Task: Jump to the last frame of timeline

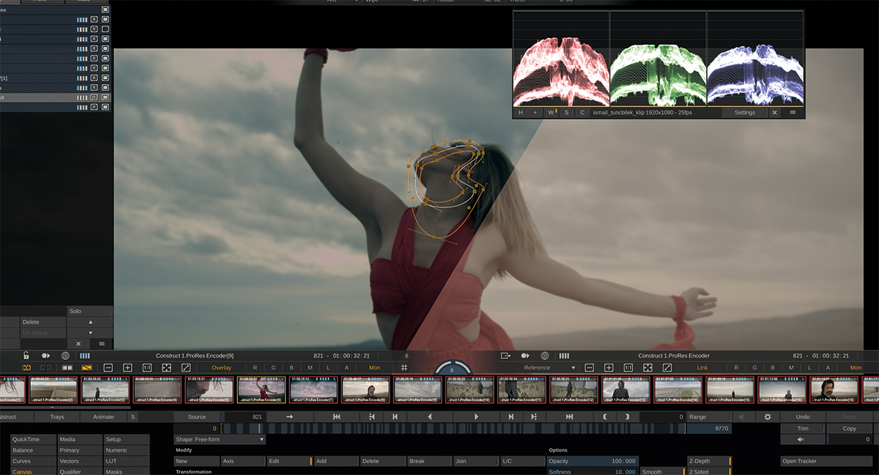Action: point(569,416)
